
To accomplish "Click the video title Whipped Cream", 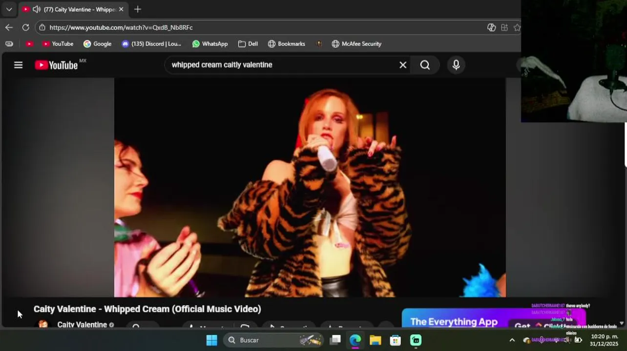I will pos(147,309).
